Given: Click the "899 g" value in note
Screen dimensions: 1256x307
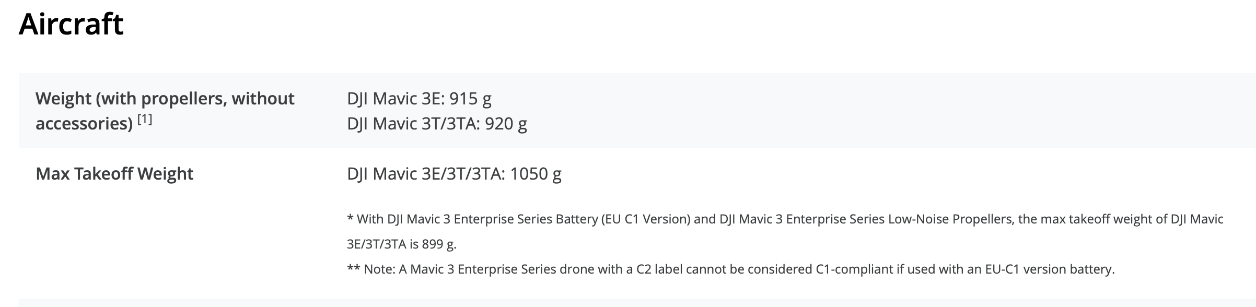Looking at the screenshot, I should 439,244.
